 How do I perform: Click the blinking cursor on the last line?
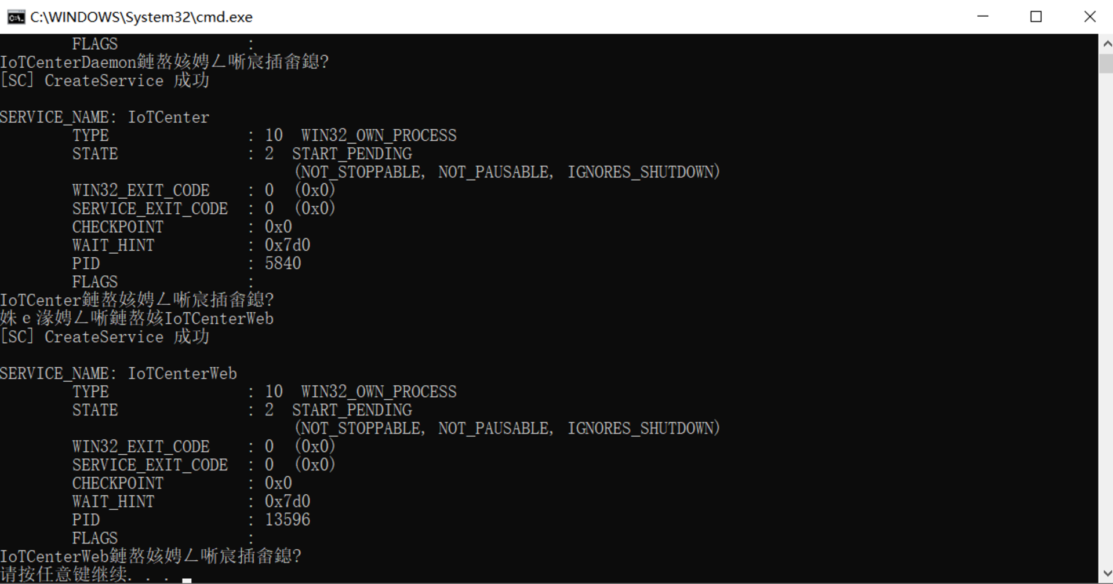point(187,579)
